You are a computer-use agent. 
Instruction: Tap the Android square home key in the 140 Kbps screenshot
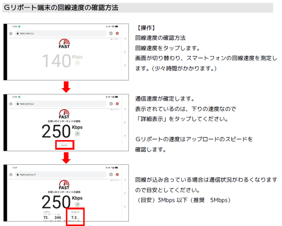(x=125, y=52)
